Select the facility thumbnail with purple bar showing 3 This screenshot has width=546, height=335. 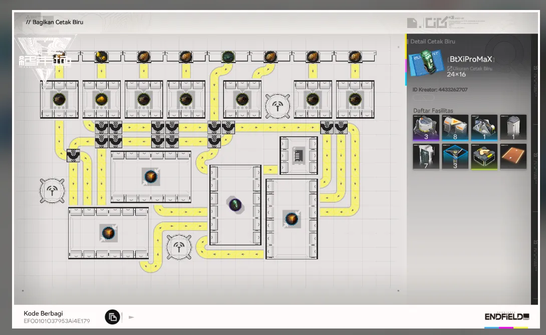point(426,128)
